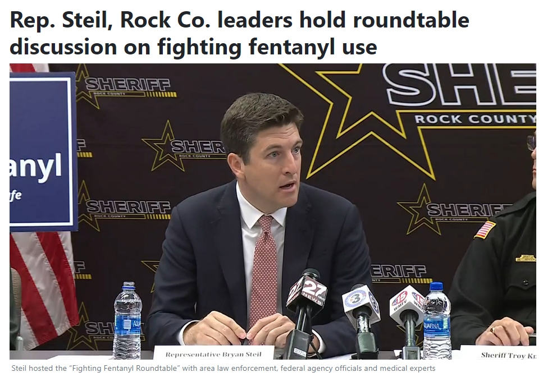This screenshot has height=377, width=543.
Task: Click the flag patch on the sheriff's sleeve
Action: click(x=485, y=229)
